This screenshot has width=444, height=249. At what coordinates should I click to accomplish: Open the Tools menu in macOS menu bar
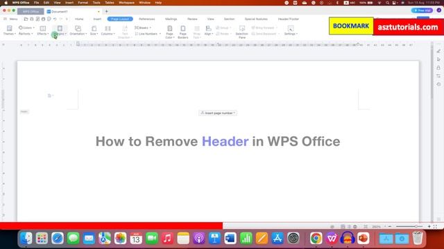pyautogui.click(x=96, y=3)
